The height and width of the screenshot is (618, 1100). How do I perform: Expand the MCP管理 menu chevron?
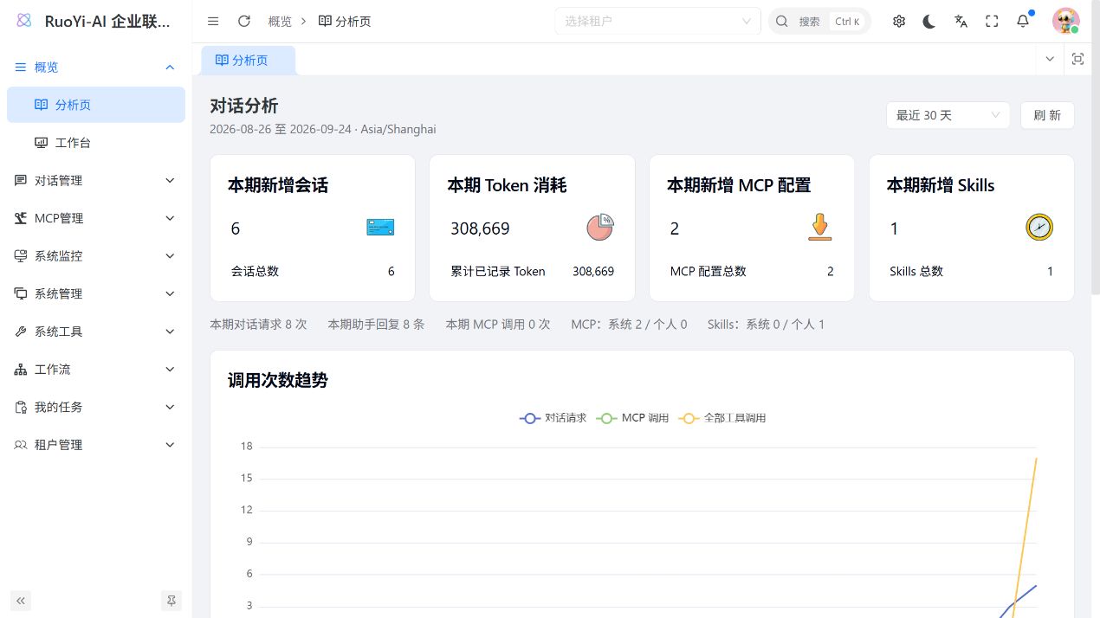pyautogui.click(x=170, y=218)
